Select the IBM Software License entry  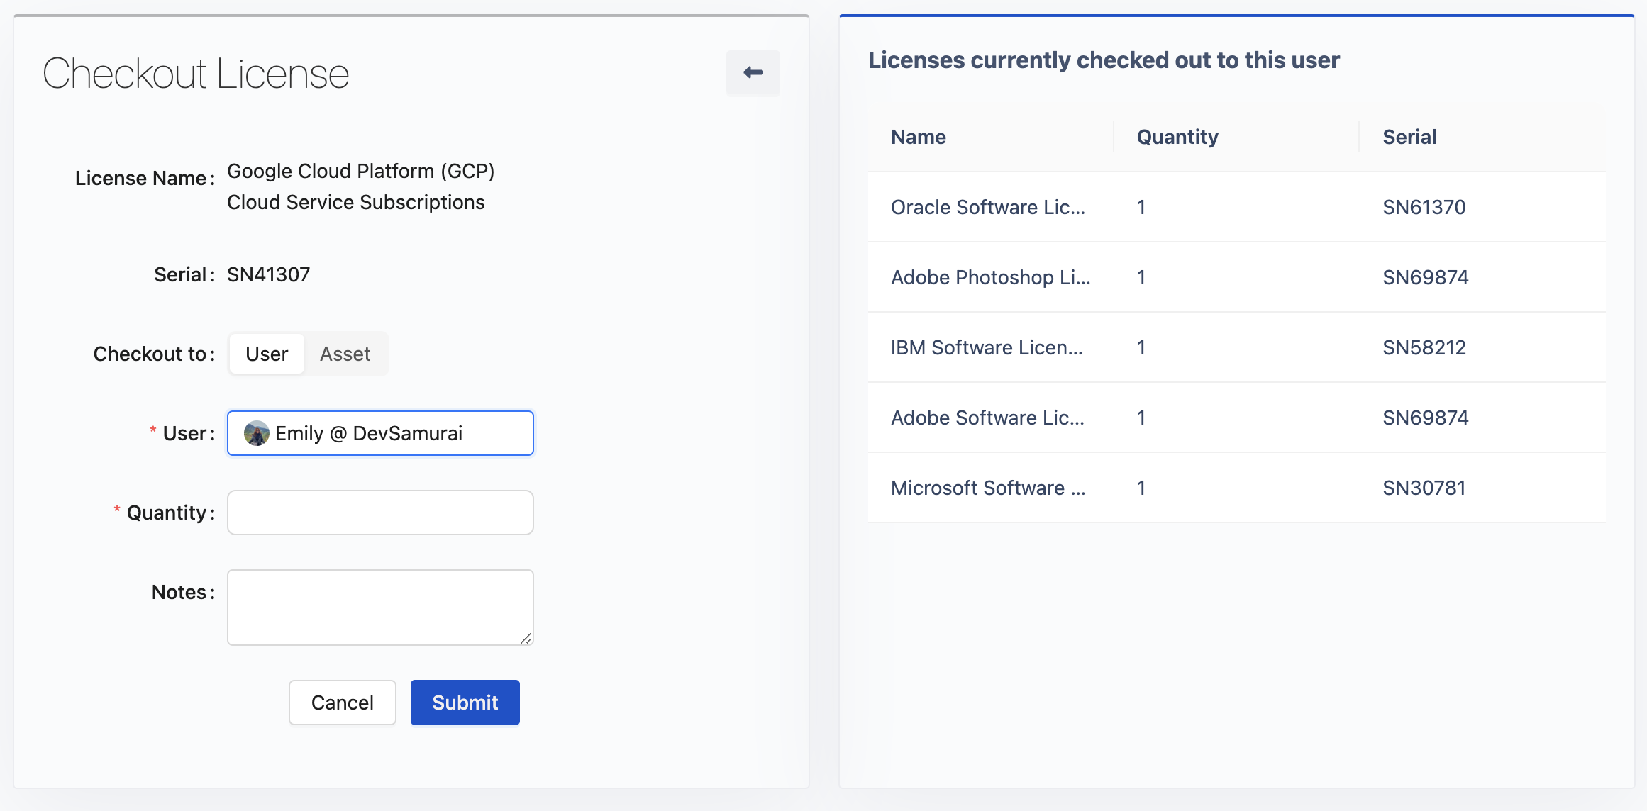click(986, 347)
